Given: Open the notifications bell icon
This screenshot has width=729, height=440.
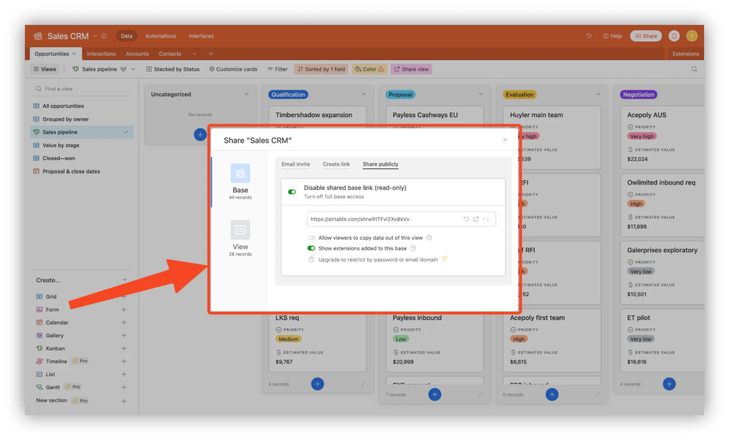Looking at the screenshot, I should pos(674,36).
